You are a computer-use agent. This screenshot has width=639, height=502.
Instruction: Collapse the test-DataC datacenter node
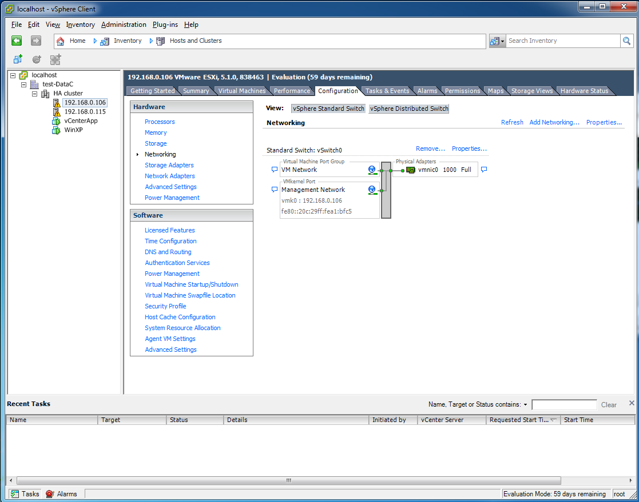(x=23, y=85)
